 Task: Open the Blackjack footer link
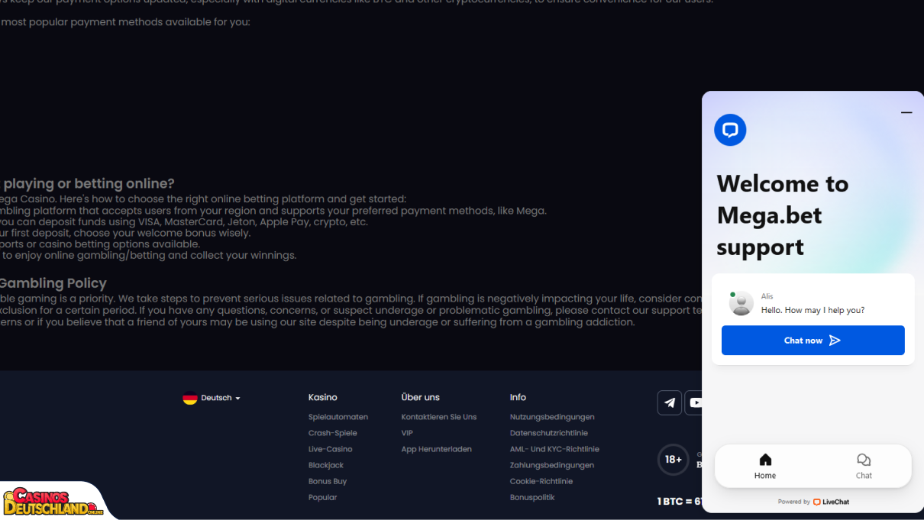326,465
